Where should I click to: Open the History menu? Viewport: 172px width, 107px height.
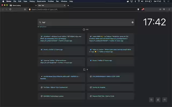click(32, 1)
